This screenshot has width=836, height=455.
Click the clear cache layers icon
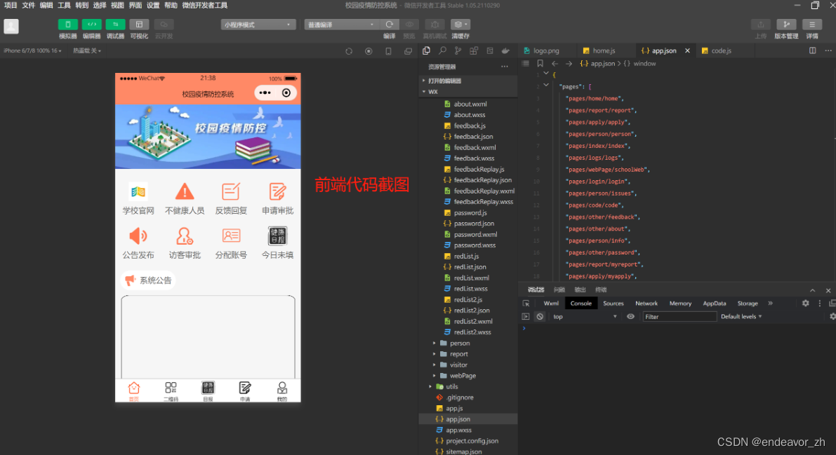(x=460, y=25)
